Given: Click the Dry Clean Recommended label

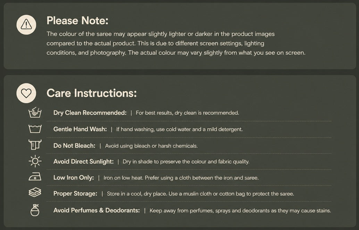Looking at the screenshot, I should 90,113.
